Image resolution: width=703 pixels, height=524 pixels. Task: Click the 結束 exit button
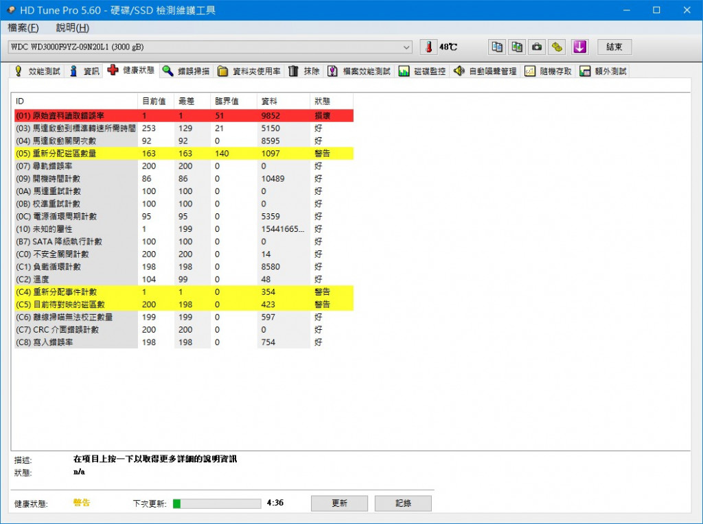point(614,47)
